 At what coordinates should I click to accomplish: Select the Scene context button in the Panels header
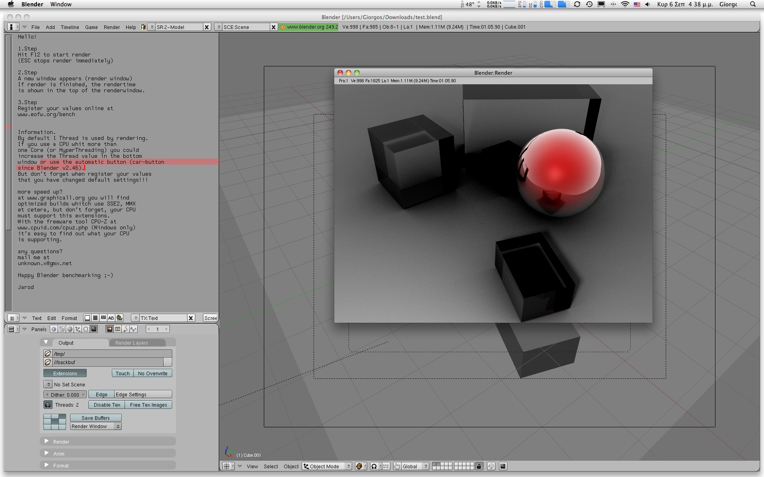(x=94, y=329)
